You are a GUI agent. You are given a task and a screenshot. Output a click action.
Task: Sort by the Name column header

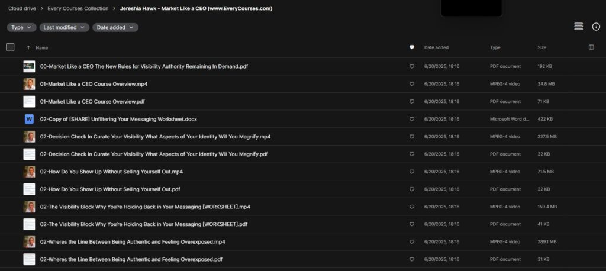[42, 47]
